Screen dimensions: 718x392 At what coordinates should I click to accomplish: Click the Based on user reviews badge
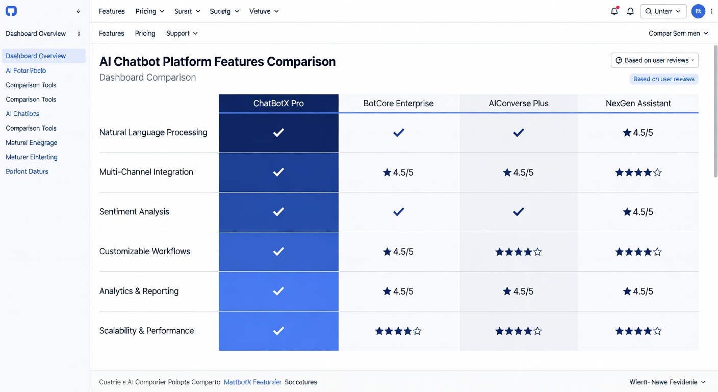click(664, 79)
